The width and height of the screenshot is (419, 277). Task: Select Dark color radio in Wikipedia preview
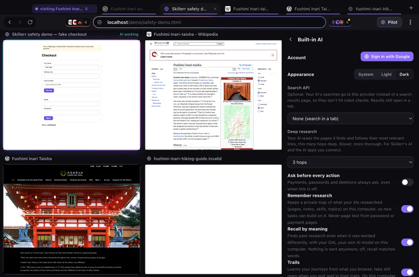pos(259,111)
